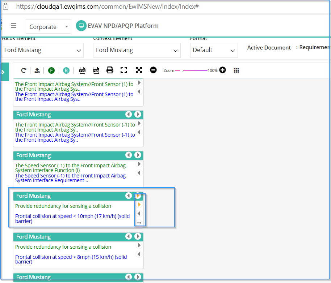Click 'Provide redundancy' text above 10mph requirement

coord(63,206)
